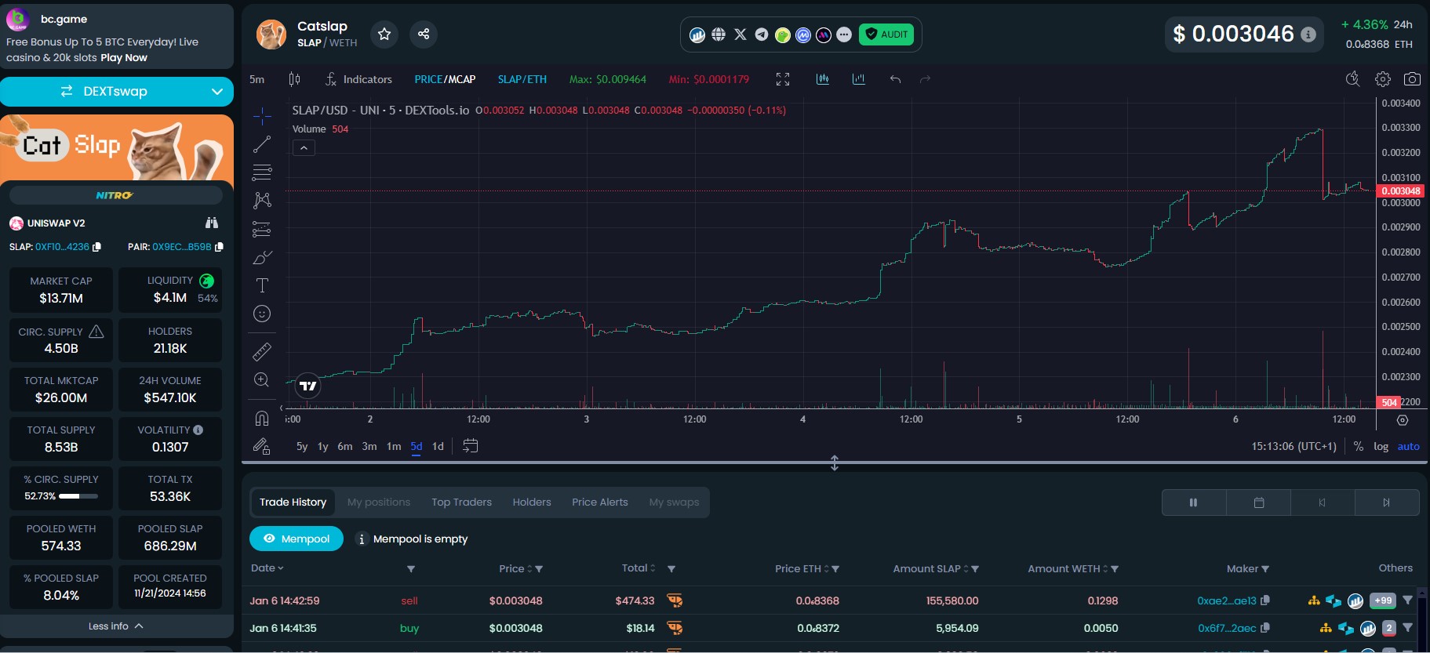Copy the PAIR contract address
Screen dimensions: 1430x653
click(219, 247)
